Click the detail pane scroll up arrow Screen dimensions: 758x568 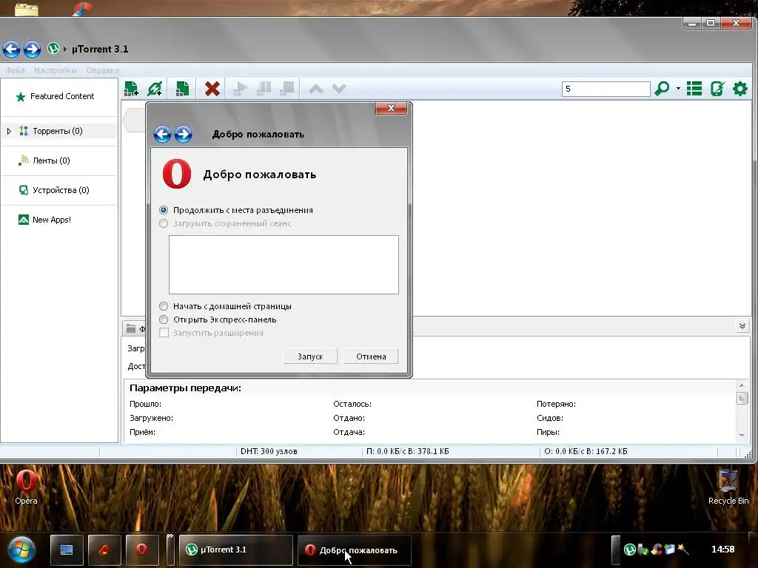coord(742,385)
